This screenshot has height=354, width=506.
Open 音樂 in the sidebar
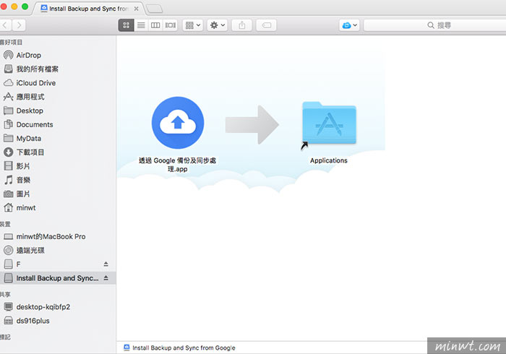coord(58,180)
